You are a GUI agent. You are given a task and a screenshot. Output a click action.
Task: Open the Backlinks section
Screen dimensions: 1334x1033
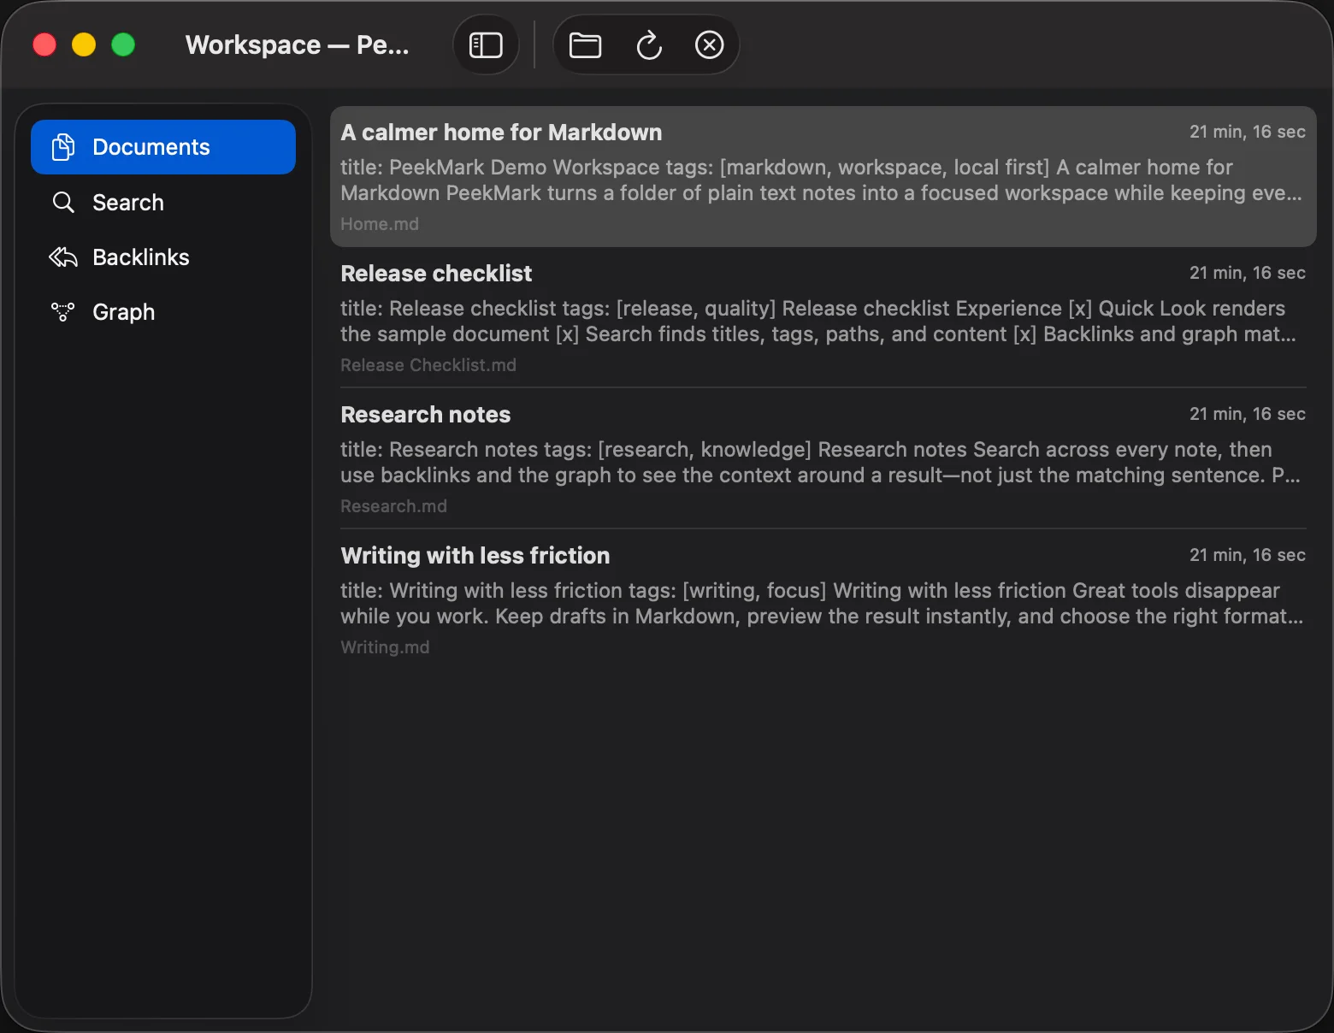coord(163,257)
